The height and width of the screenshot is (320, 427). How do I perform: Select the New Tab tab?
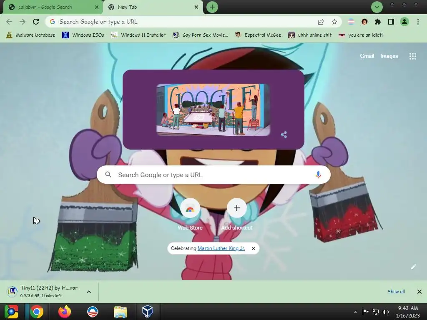153,7
